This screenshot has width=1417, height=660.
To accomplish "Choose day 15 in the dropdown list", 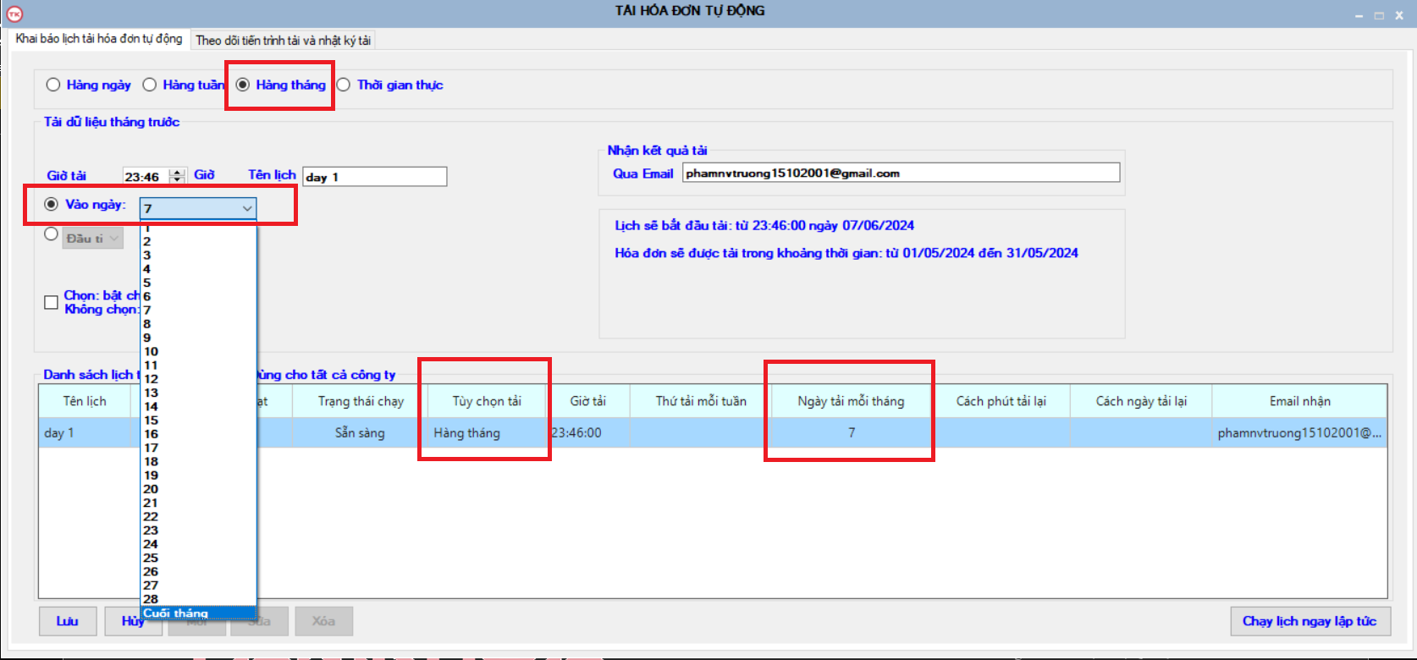I will pyautogui.click(x=152, y=420).
